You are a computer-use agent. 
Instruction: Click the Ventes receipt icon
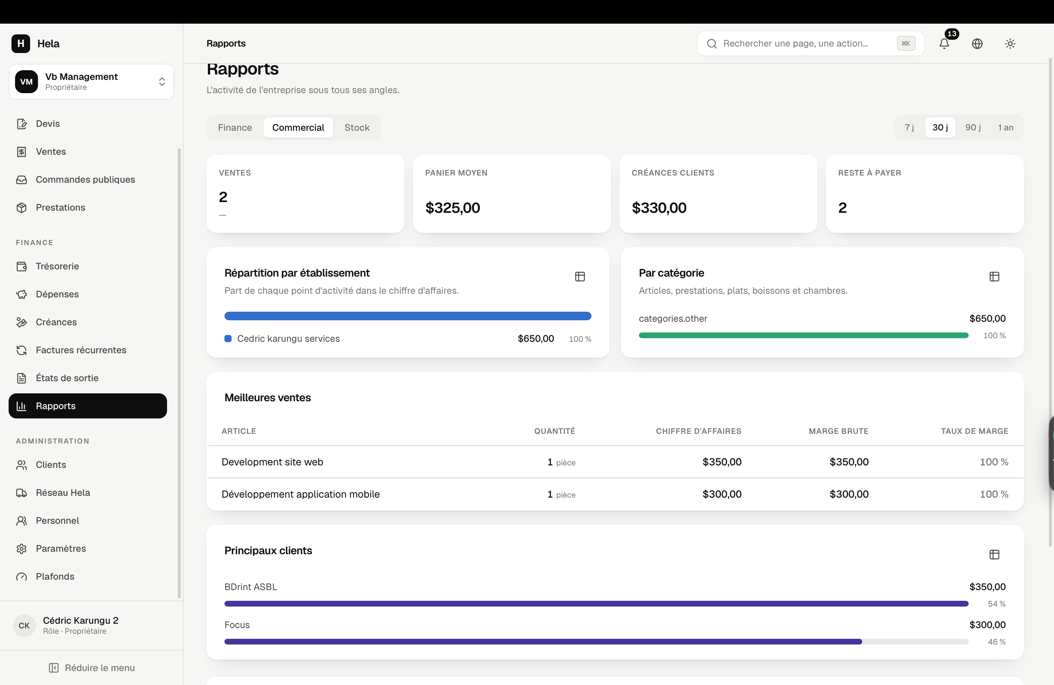coord(22,151)
